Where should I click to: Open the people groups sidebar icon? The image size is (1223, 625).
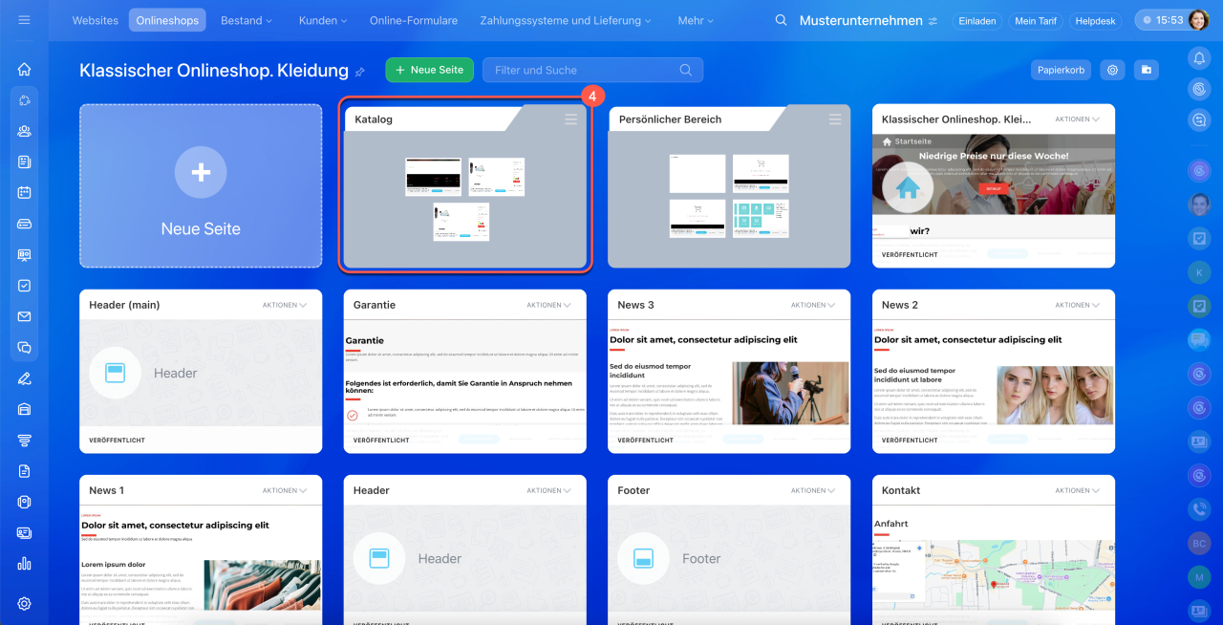(x=24, y=131)
